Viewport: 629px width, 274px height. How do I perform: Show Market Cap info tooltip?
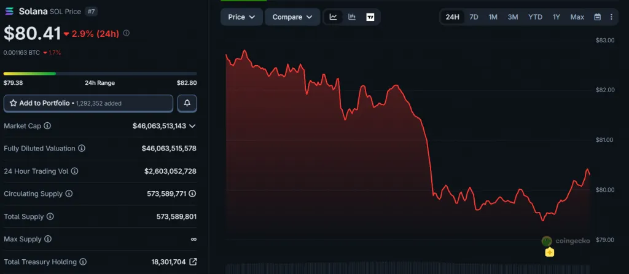coord(47,125)
